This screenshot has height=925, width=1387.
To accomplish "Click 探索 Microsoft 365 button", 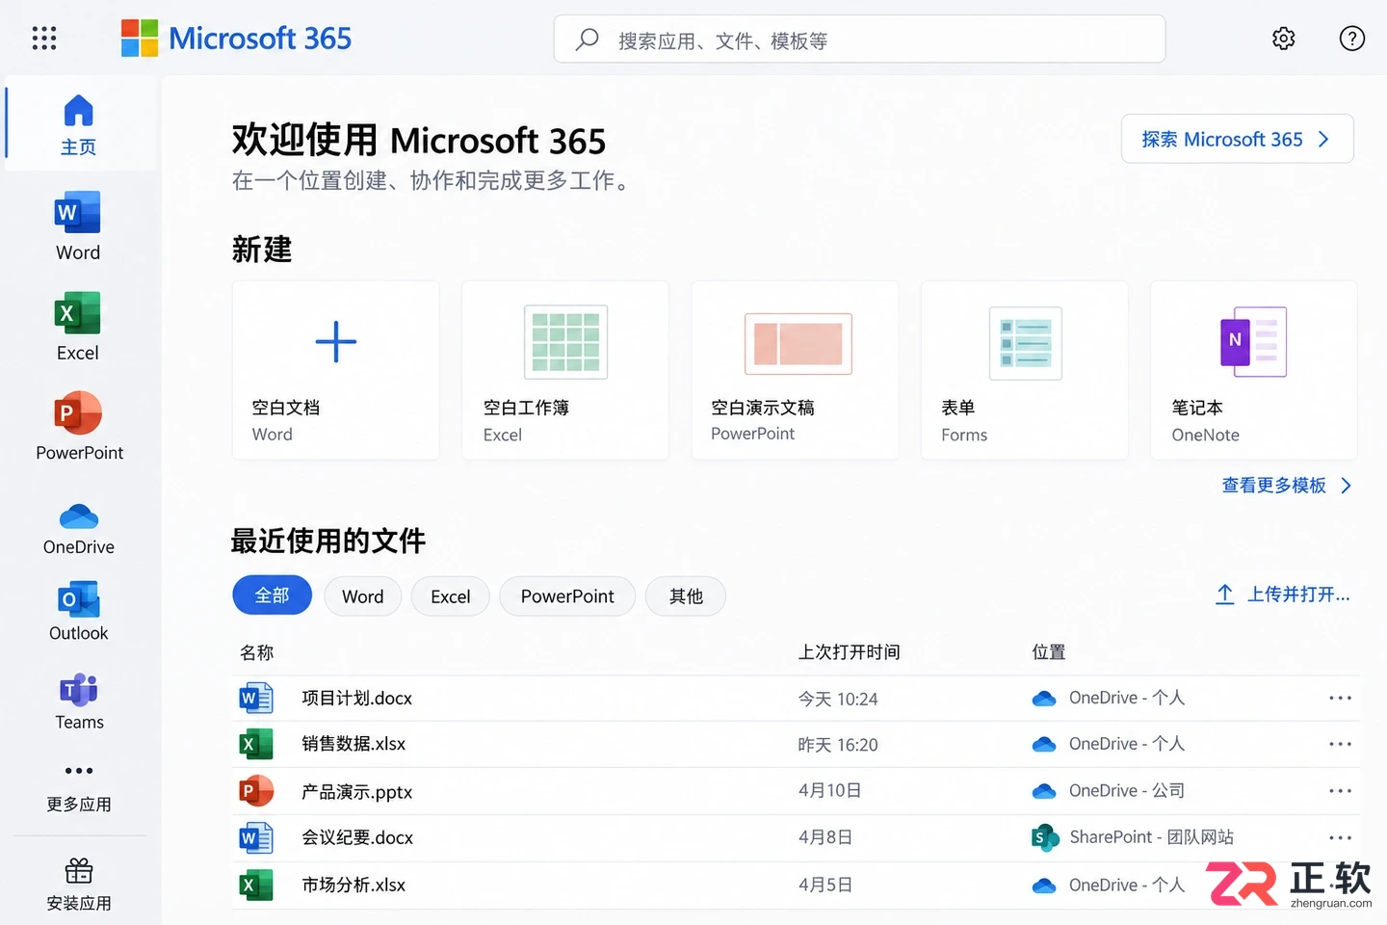I will tap(1237, 139).
